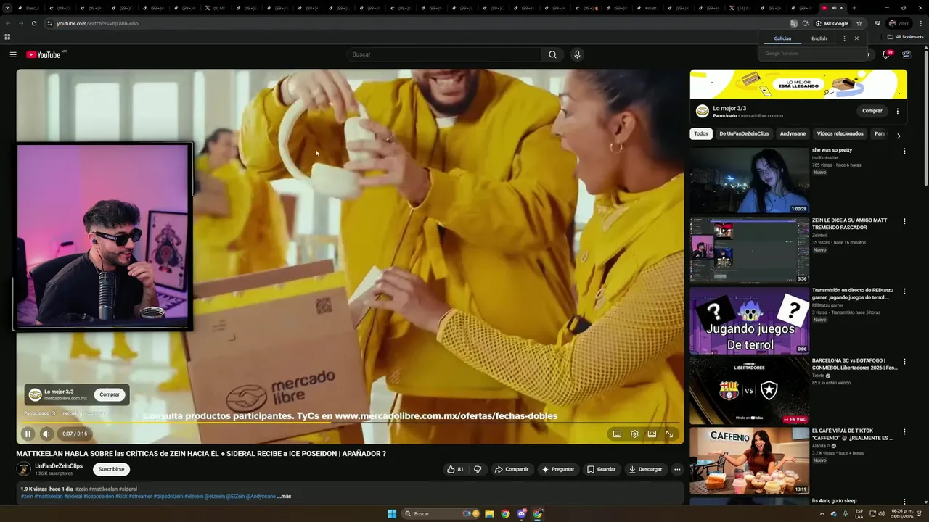
Task: Go to YouTube home via logo
Action: click(x=44, y=54)
